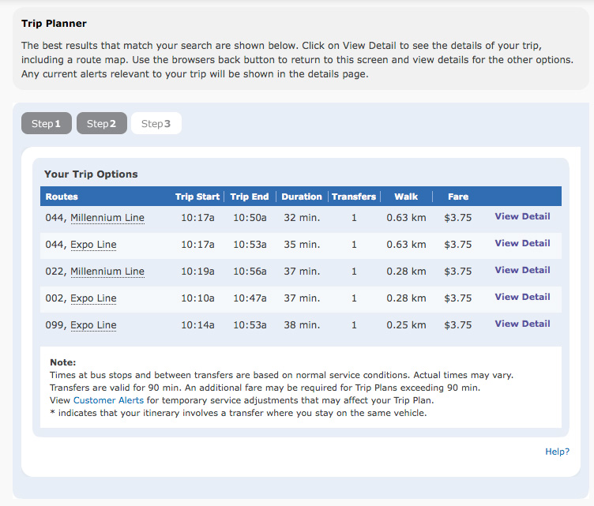Click the Routes column header
594x506 pixels.
coord(62,197)
